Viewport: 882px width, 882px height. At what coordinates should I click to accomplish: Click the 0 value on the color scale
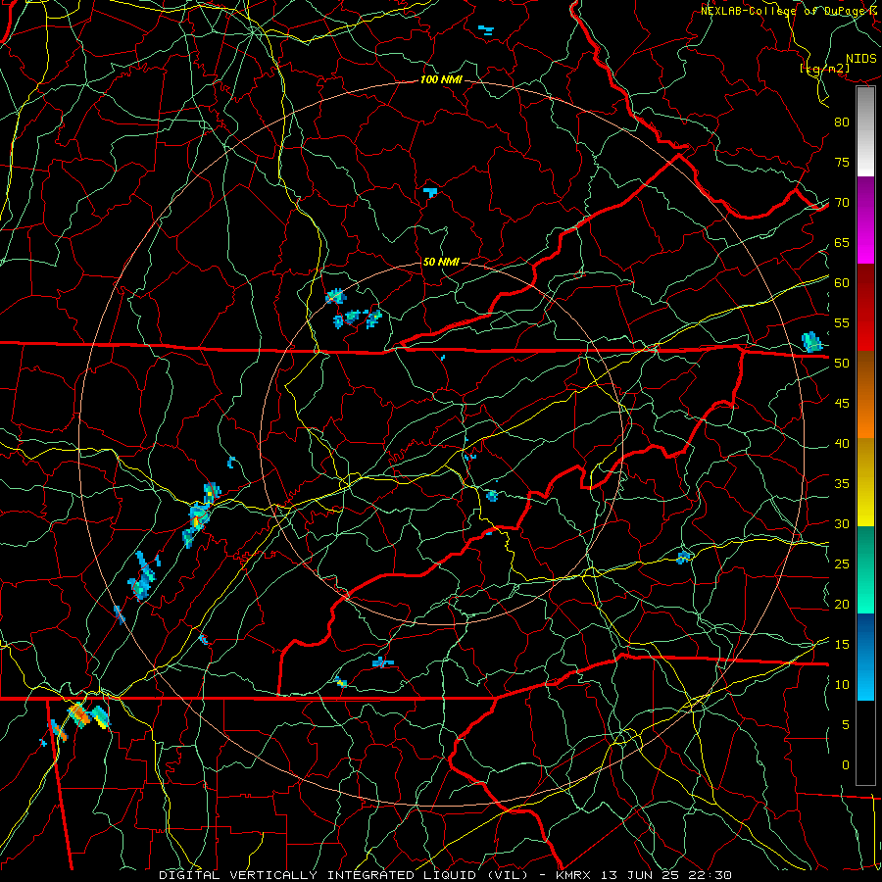846,765
